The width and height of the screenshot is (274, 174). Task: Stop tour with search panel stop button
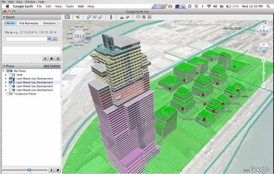click(x=51, y=58)
